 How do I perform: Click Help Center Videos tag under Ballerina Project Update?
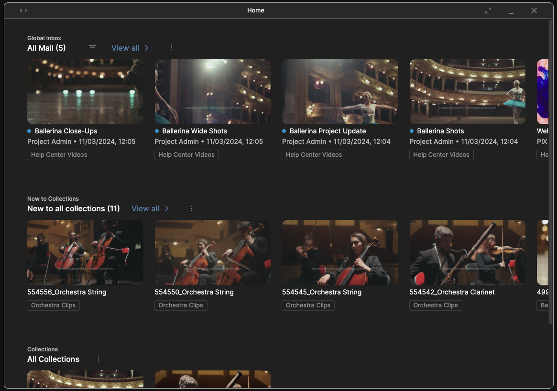point(314,155)
